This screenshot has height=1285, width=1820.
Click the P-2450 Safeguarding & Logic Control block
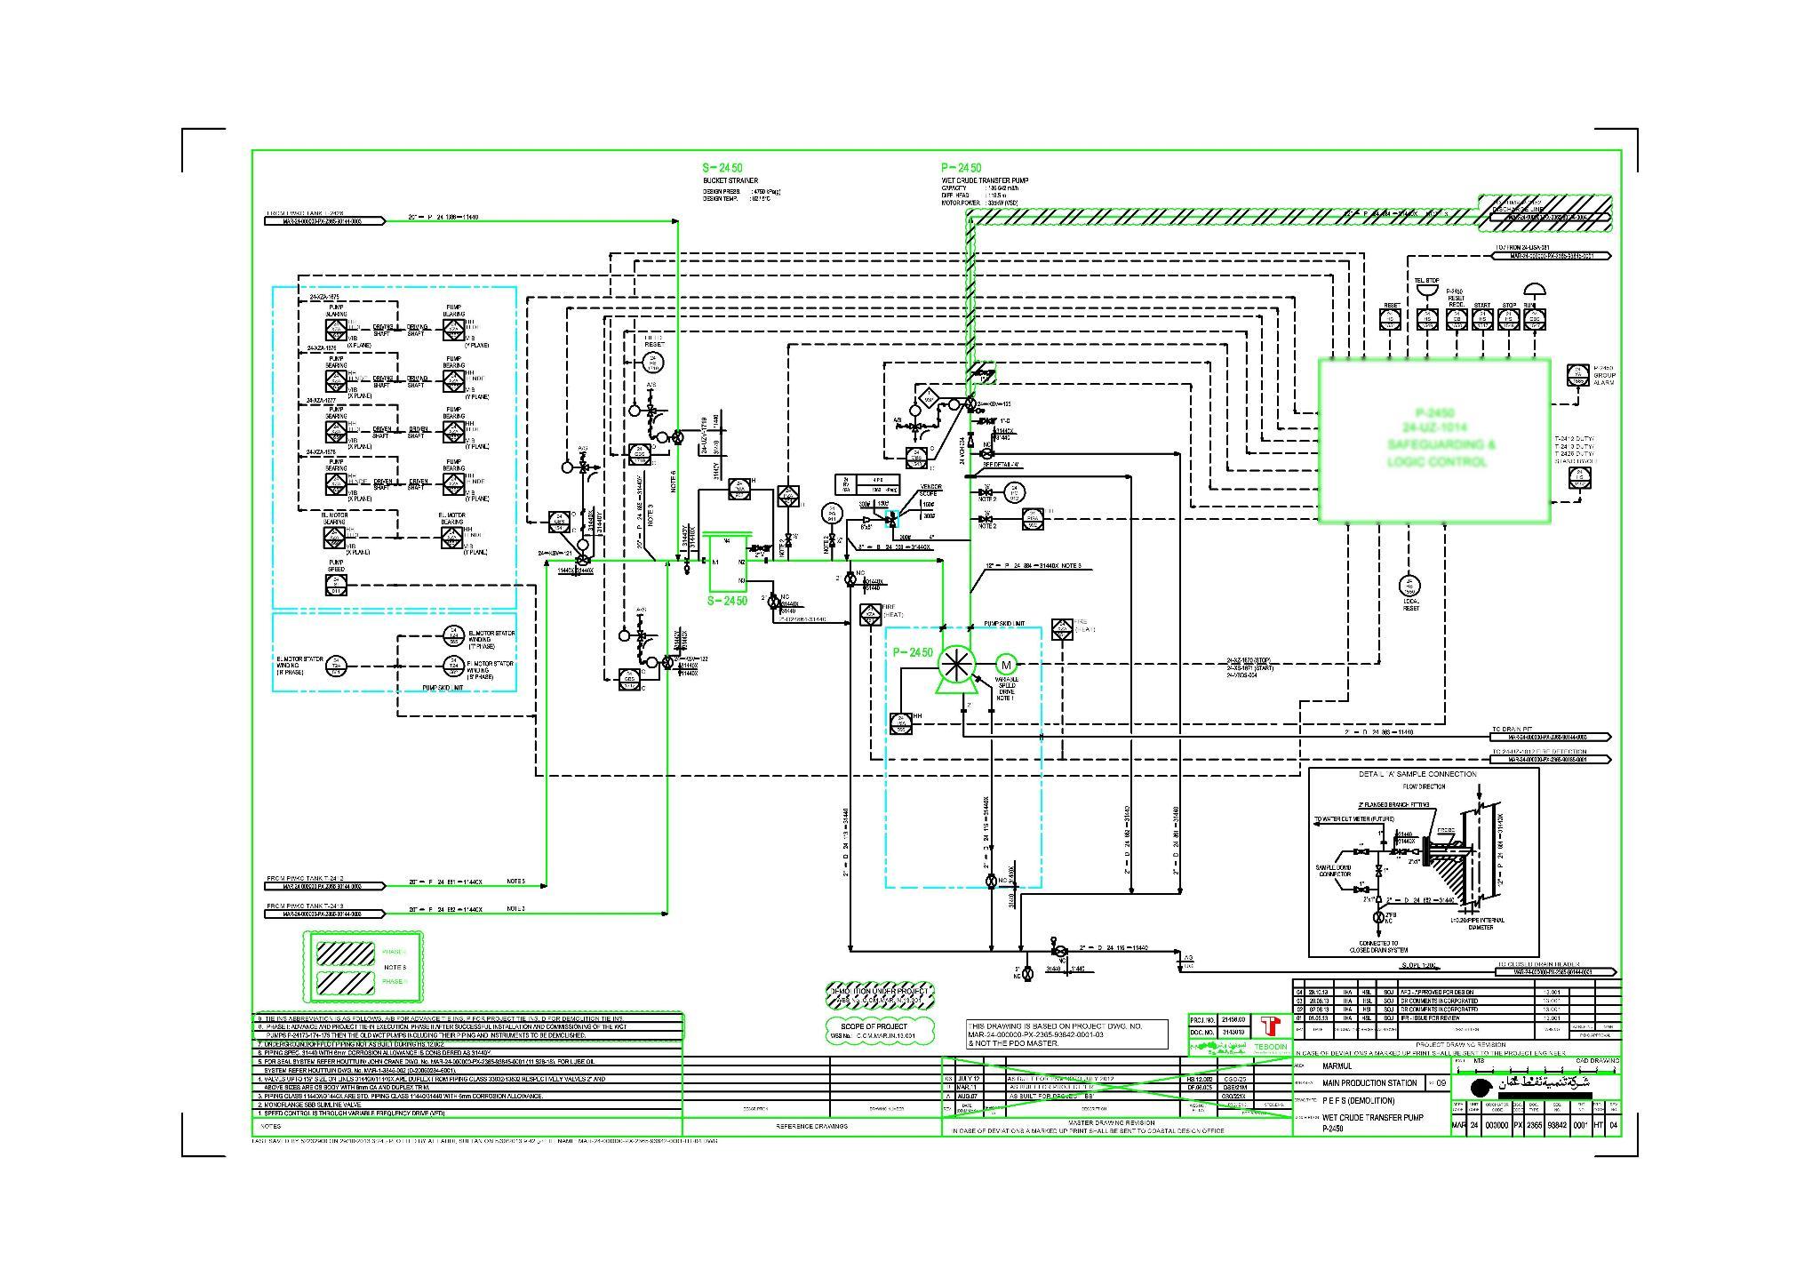[x=1435, y=441]
